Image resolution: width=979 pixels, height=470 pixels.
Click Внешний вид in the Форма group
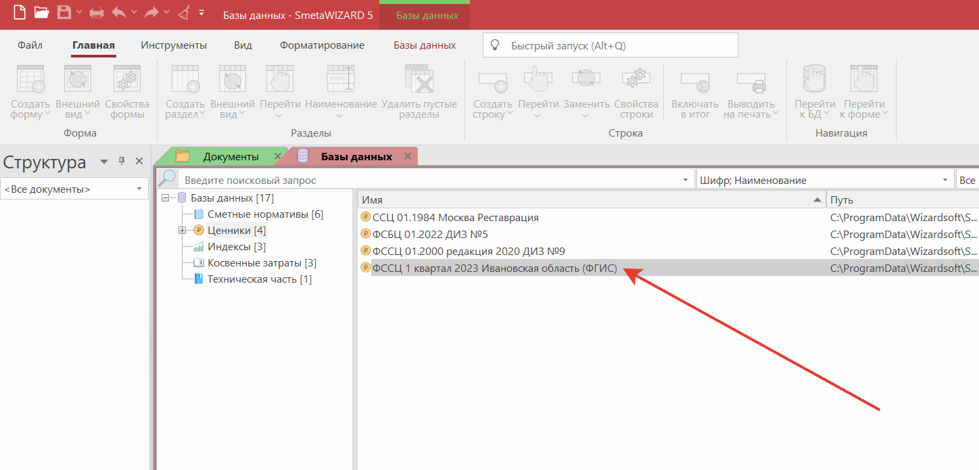(78, 91)
